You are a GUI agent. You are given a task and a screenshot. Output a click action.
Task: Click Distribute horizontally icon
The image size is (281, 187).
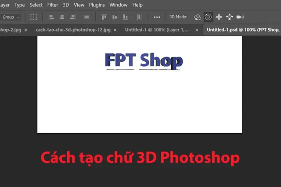click(x=139, y=17)
